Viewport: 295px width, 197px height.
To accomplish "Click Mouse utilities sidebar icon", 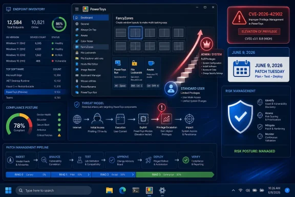I will 77,81.
